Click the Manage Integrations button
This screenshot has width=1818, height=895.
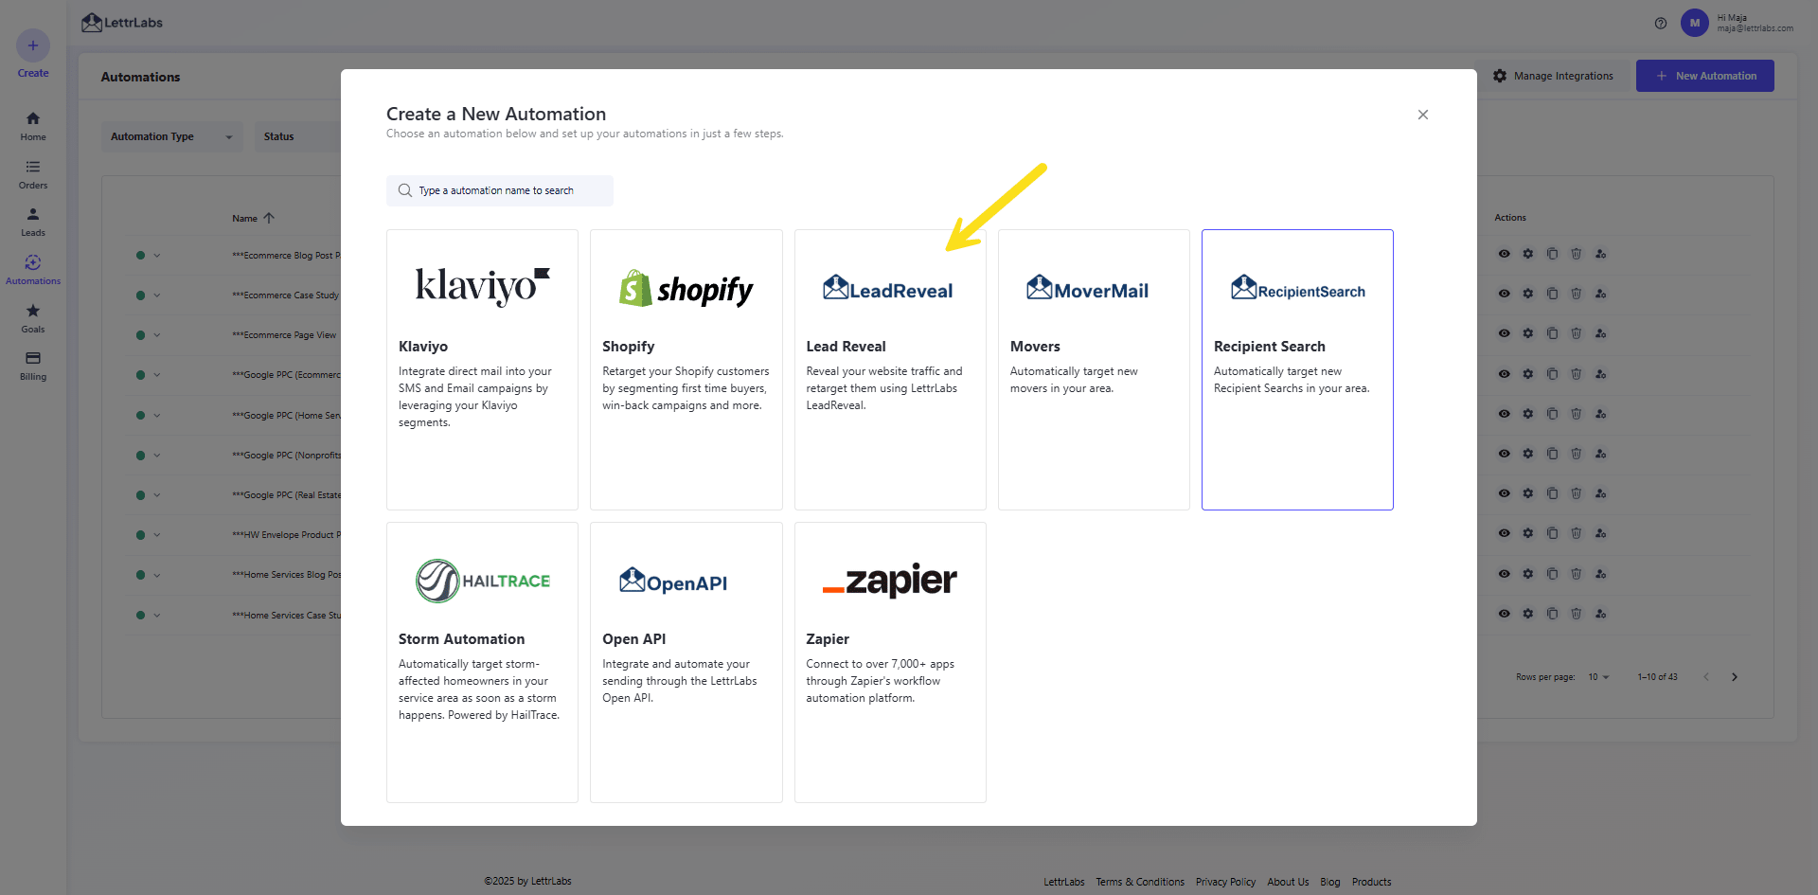click(1553, 76)
